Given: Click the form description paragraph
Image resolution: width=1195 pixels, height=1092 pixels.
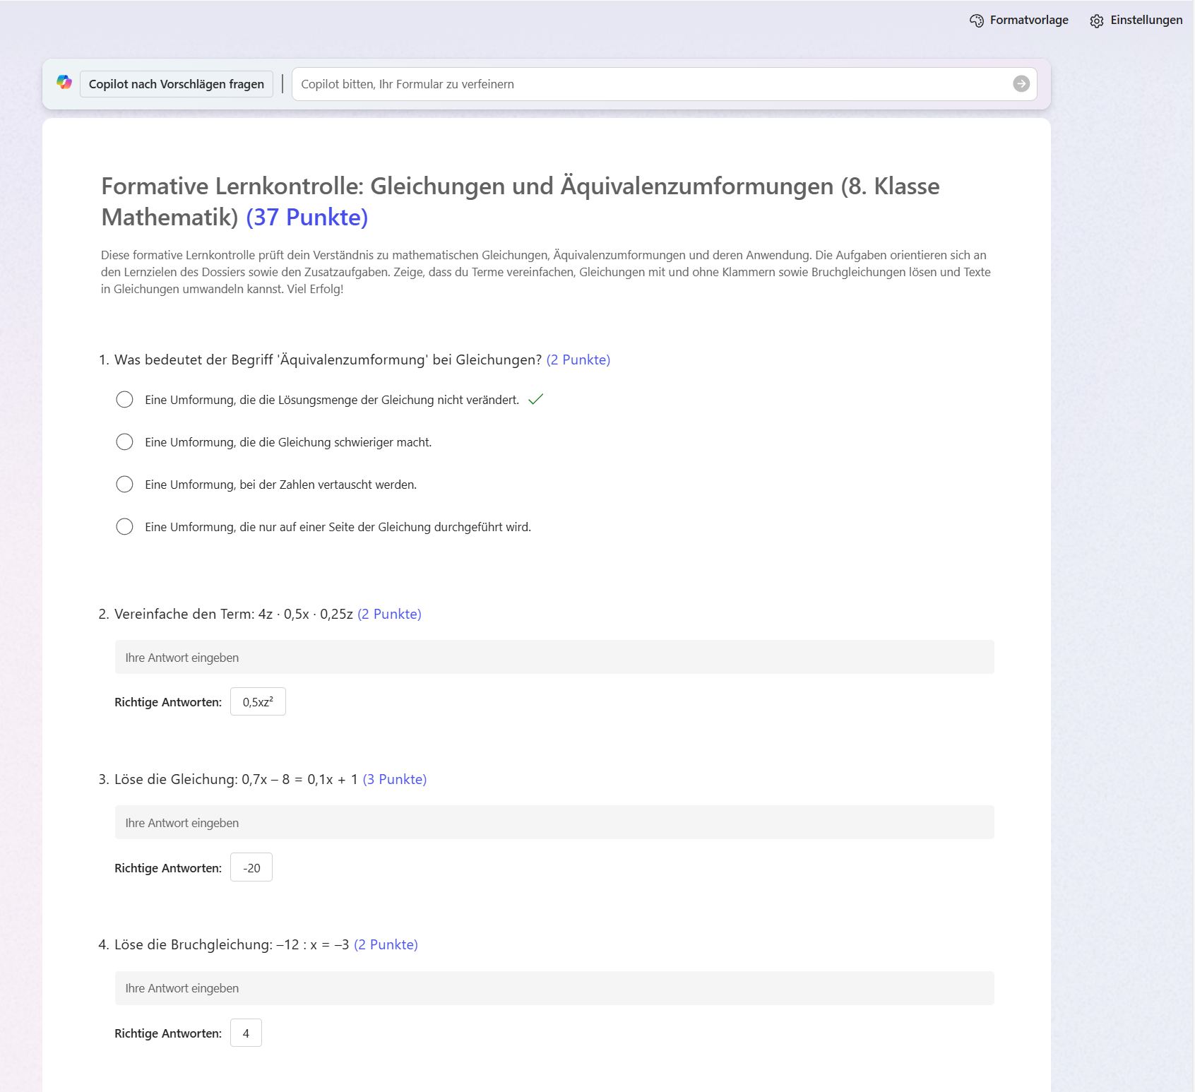Looking at the screenshot, I should 545,272.
